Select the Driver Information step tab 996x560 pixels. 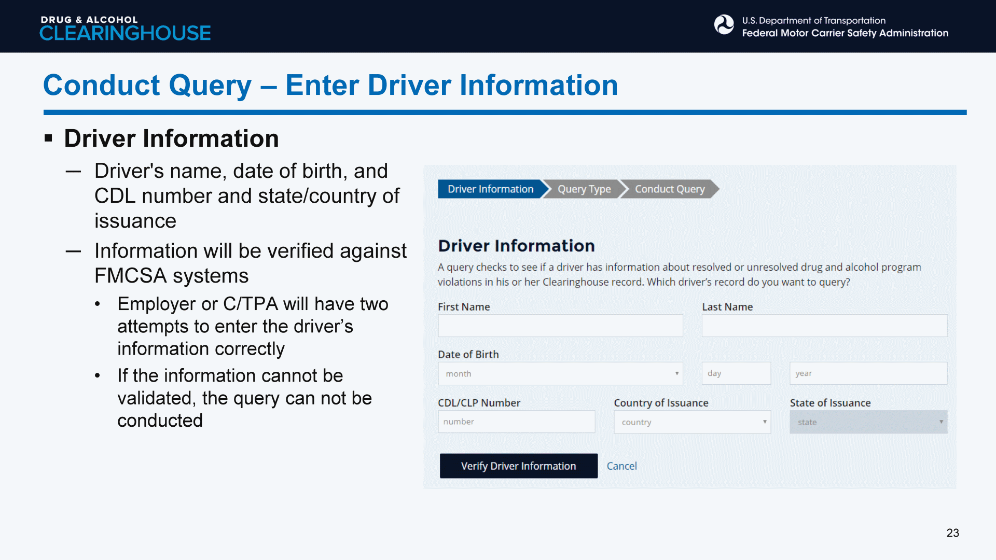click(x=490, y=189)
